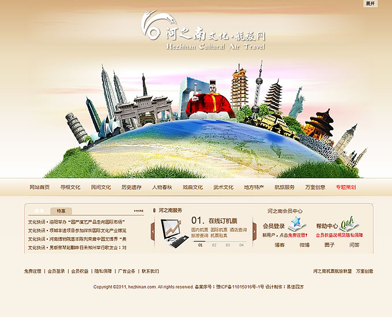Click the right arrow of service carousel
The width and height of the screenshot is (392, 317).
click(254, 232)
